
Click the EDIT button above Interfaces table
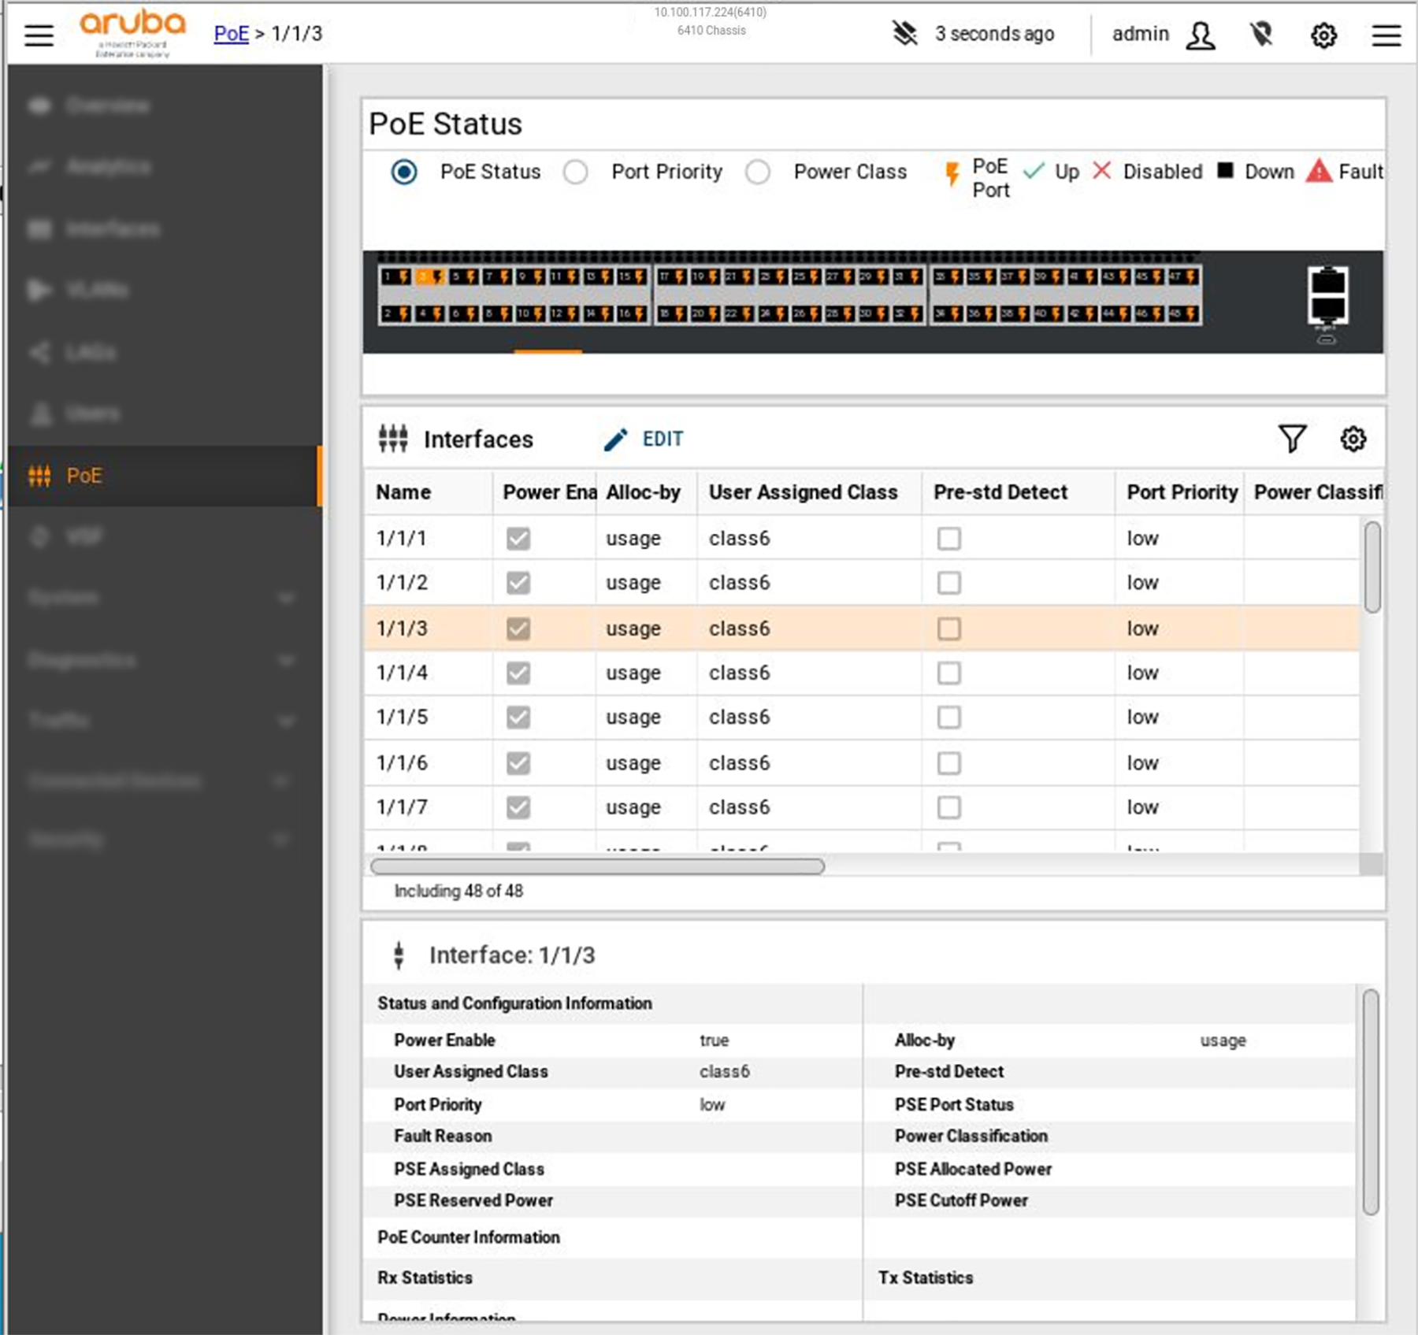coord(644,439)
